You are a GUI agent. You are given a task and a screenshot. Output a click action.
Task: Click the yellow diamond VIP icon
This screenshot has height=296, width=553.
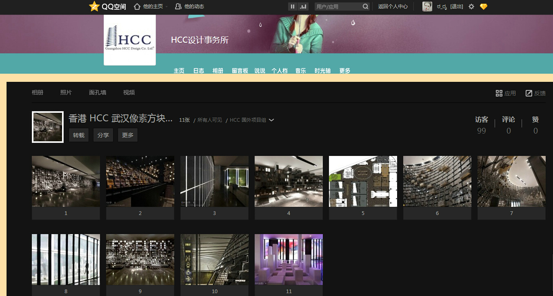tap(484, 7)
